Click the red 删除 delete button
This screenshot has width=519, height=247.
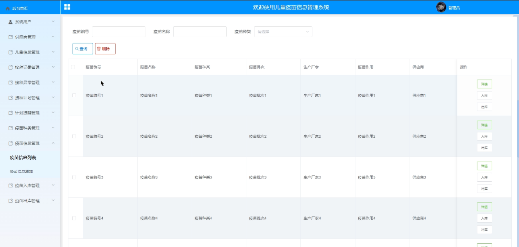point(105,49)
